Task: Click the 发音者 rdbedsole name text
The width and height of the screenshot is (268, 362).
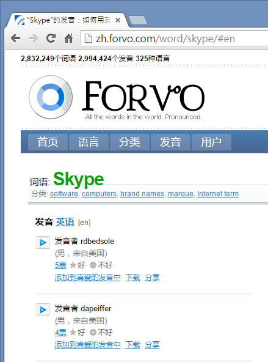Action: [x=84, y=242]
